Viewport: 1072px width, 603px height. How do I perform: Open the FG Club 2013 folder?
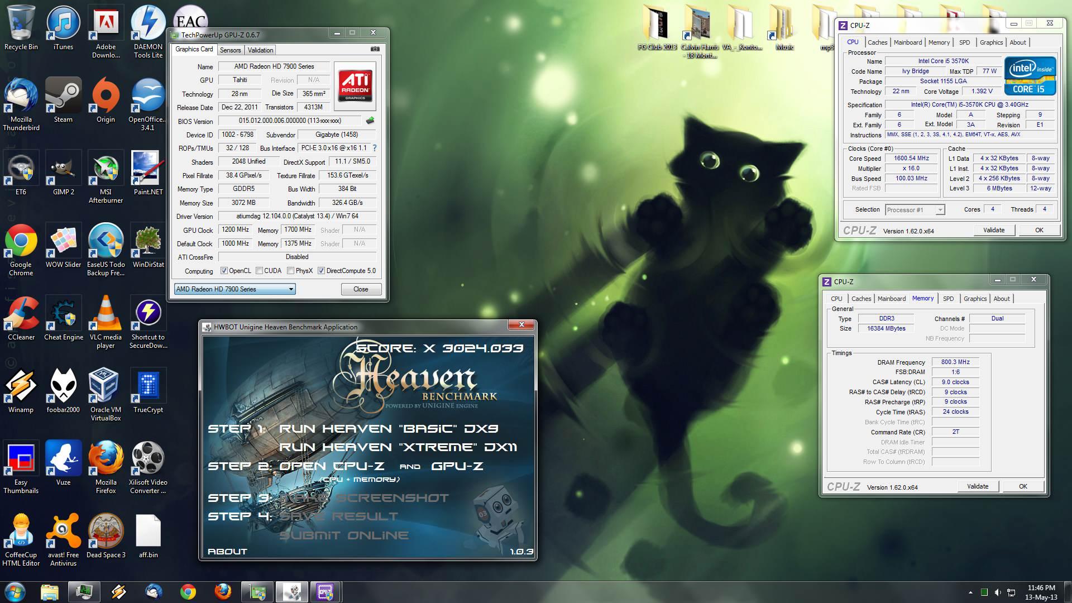(657, 28)
